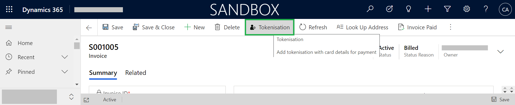Collapse the site map hamburger menu
Image resolution: width=515 pixels, height=105 pixels.
click(x=9, y=27)
